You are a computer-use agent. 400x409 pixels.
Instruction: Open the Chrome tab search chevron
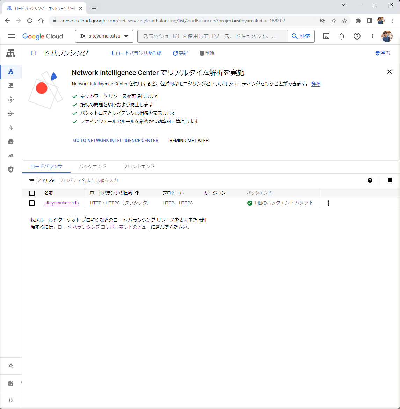[x=343, y=5]
